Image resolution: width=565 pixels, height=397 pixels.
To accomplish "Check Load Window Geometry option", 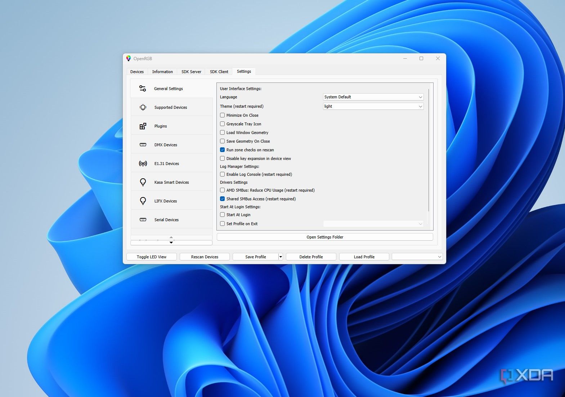I will pos(223,133).
